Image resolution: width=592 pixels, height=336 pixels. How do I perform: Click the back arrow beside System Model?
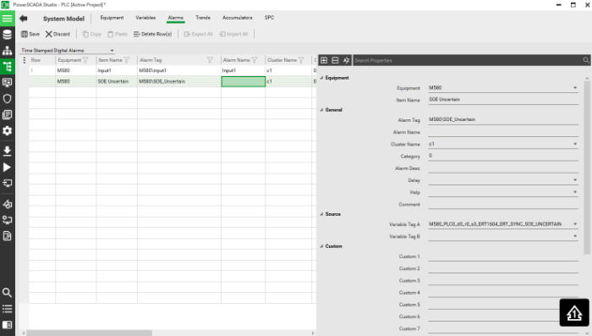tap(24, 19)
